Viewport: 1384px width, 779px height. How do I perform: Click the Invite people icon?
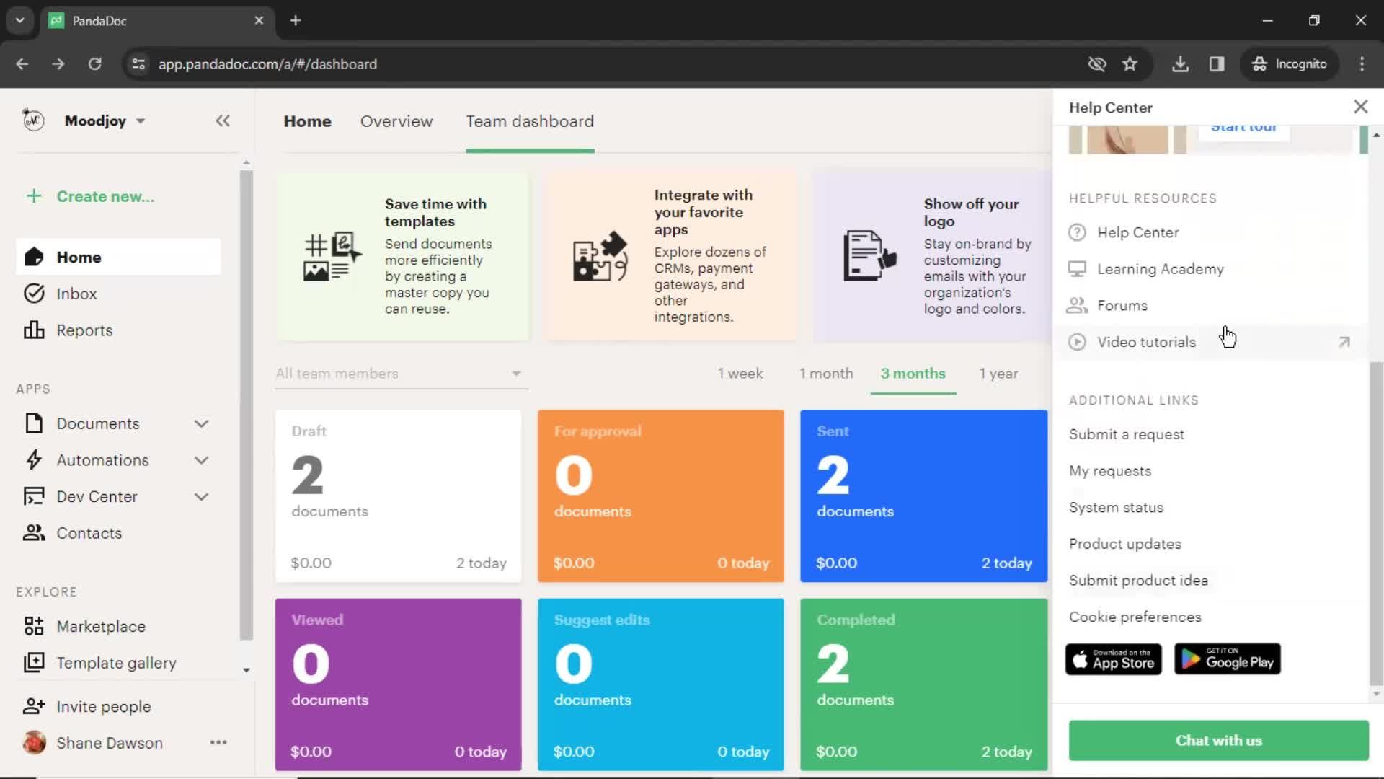click(34, 706)
